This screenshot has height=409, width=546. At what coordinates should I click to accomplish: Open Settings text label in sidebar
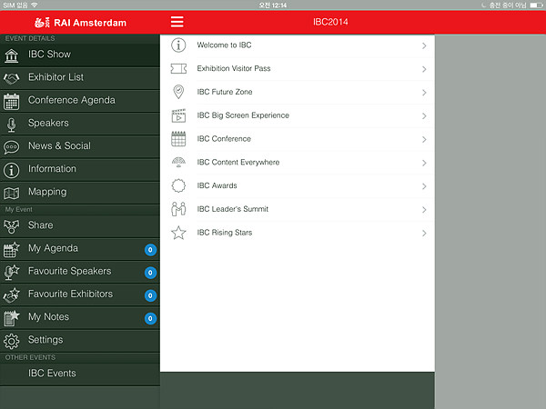click(45, 340)
